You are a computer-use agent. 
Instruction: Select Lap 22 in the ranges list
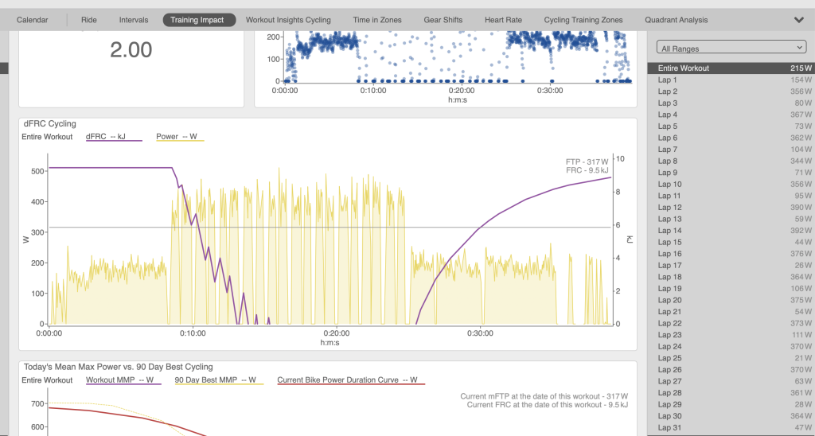click(731, 323)
